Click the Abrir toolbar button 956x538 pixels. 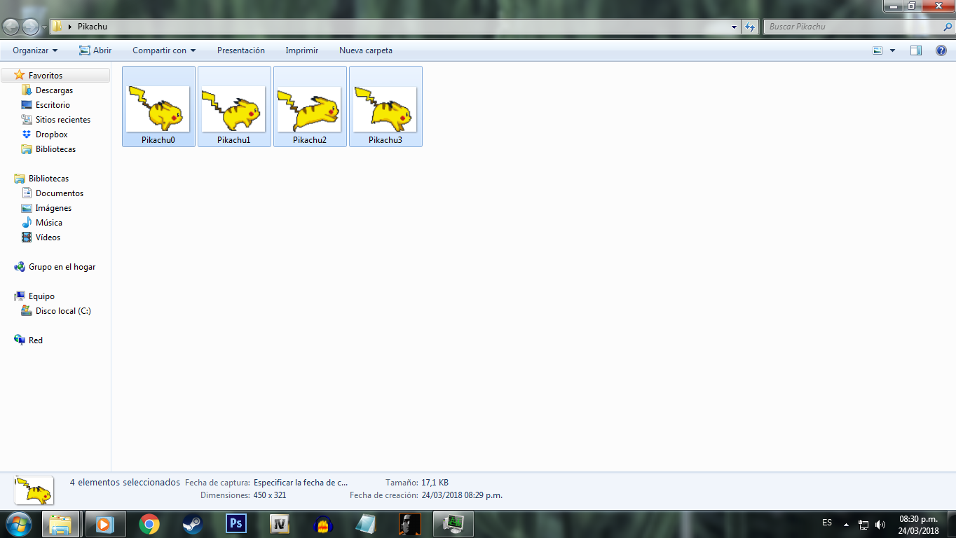pos(95,50)
